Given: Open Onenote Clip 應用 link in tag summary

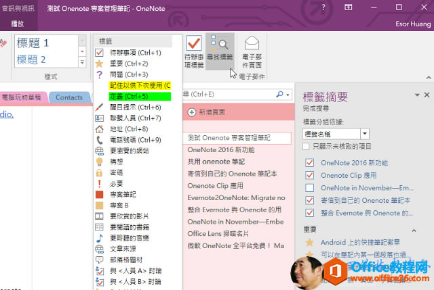Looking at the screenshot, I should [x=349, y=176].
